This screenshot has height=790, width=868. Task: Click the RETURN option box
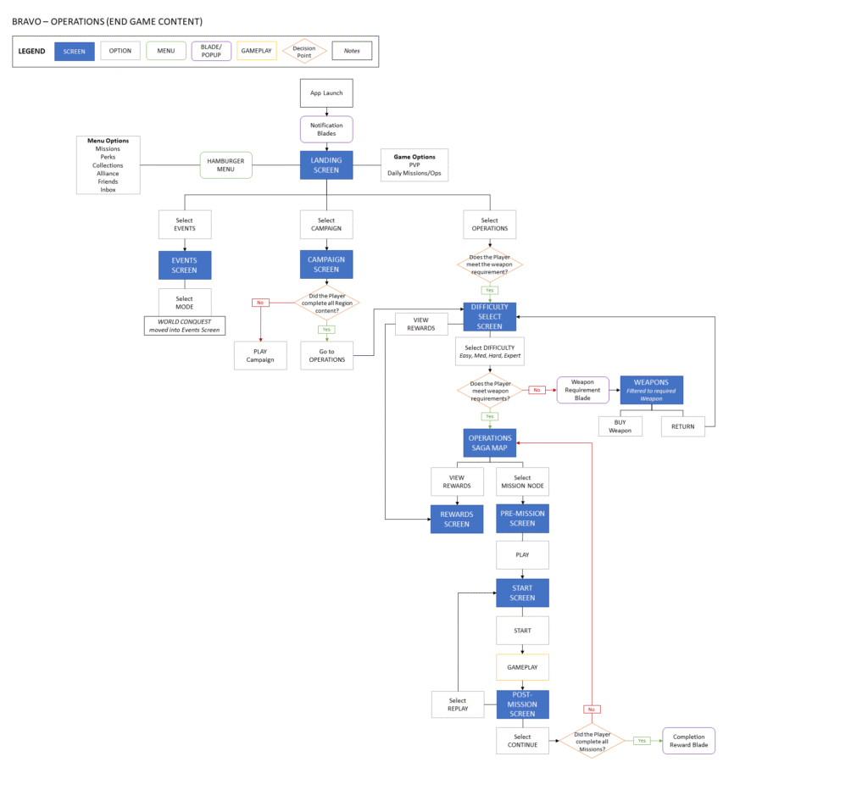[x=683, y=426]
